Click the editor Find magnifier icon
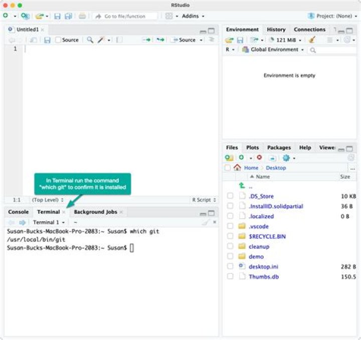This screenshot has height=340, width=361. [x=90, y=40]
